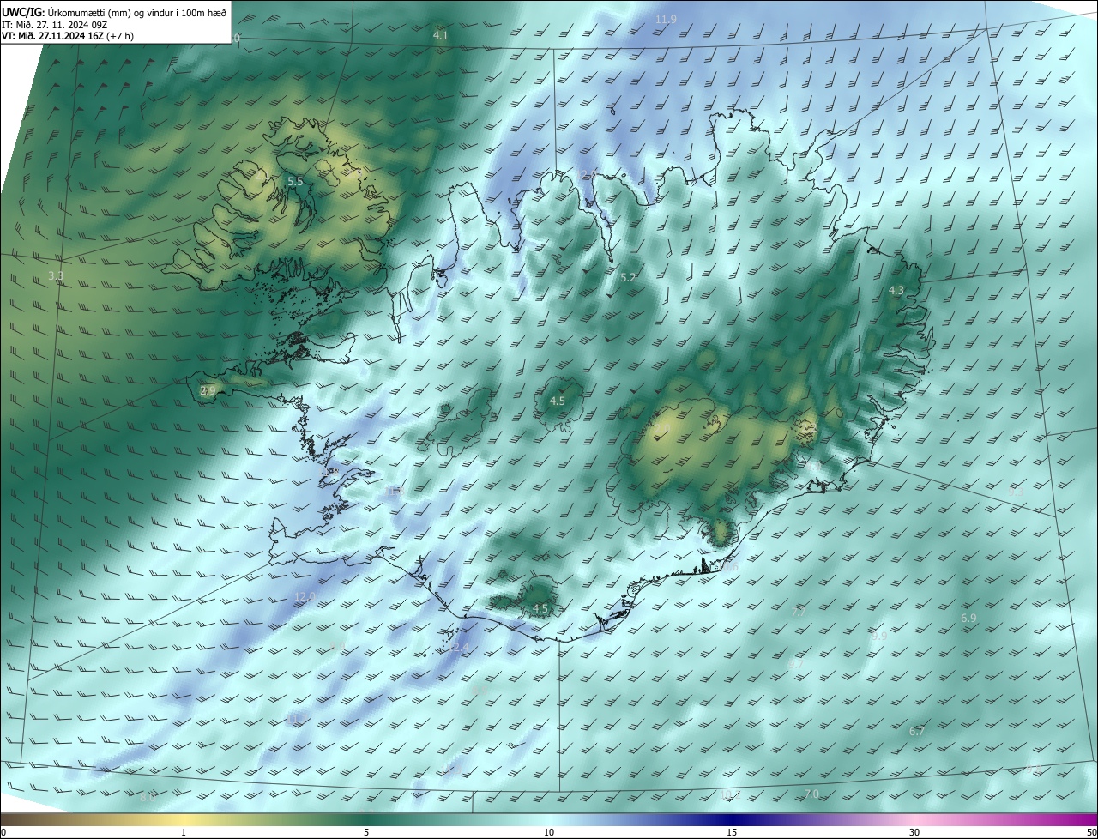This screenshot has height=839, width=1098.
Task: Click the '15' tick on the colour scale
Action: [x=732, y=833]
